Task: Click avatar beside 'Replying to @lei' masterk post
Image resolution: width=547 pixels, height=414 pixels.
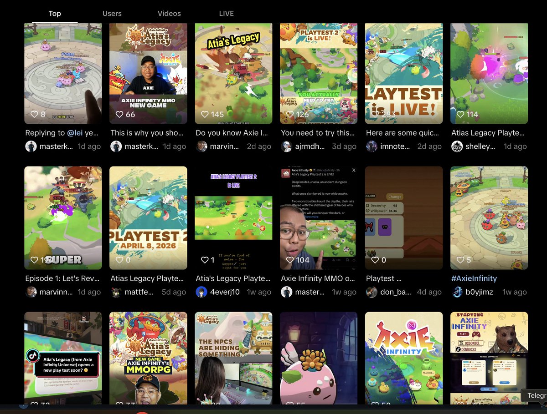Action: coord(31,146)
